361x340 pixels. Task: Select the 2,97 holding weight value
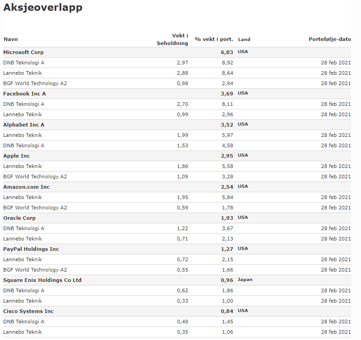(x=183, y=63)
